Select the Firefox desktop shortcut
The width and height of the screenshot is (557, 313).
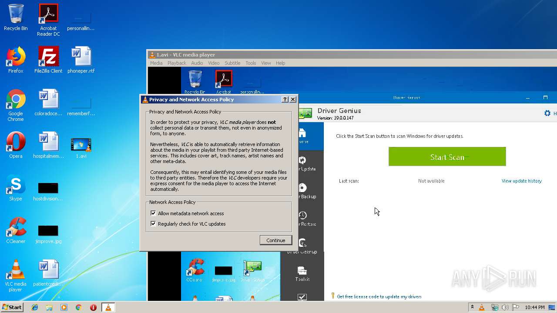[16, 60]
